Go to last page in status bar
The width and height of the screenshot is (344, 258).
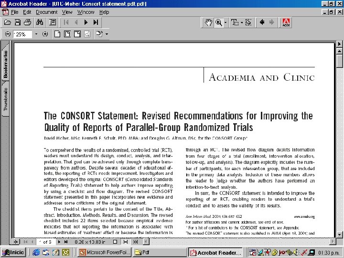click(x=66, y=242)
